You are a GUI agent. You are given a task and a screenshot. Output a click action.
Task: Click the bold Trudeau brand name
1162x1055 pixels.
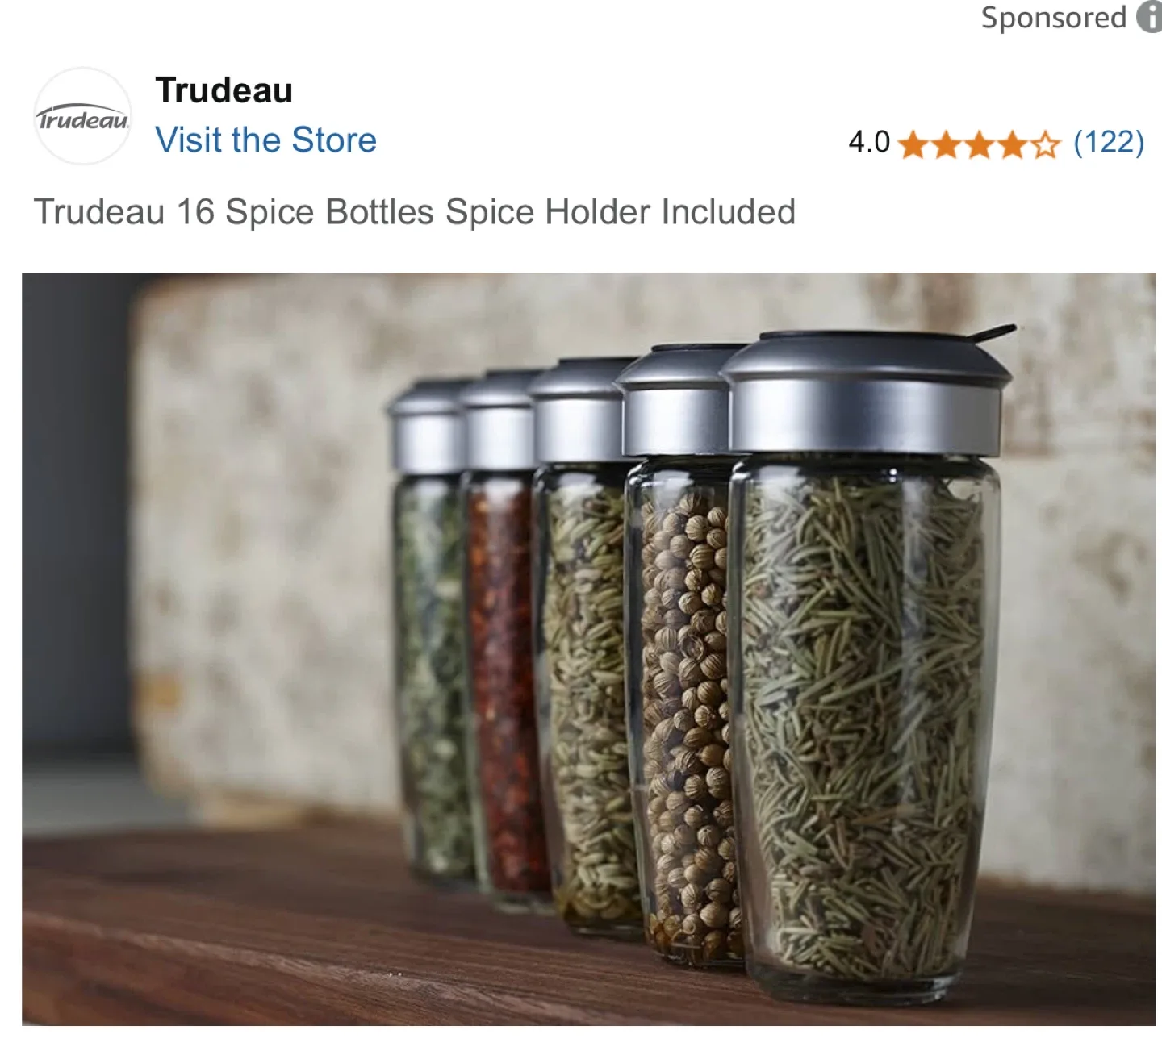[224, 90]
